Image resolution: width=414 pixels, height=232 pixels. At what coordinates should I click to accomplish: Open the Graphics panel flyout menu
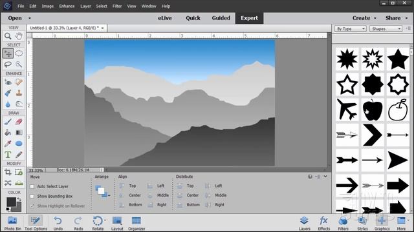pos(408,28)
